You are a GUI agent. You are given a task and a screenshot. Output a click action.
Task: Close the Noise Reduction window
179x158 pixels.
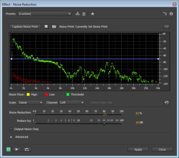174,4
